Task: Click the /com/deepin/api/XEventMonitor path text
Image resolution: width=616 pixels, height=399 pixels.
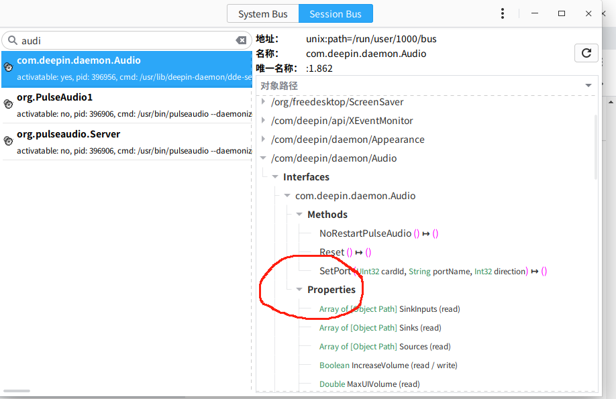Action: [x=342, y=121]
